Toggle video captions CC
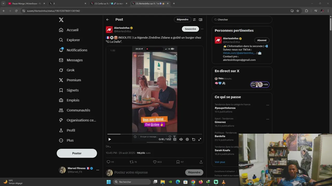This screenshot has width=332, height=186. pyautogui.click(x=175, y=139)
